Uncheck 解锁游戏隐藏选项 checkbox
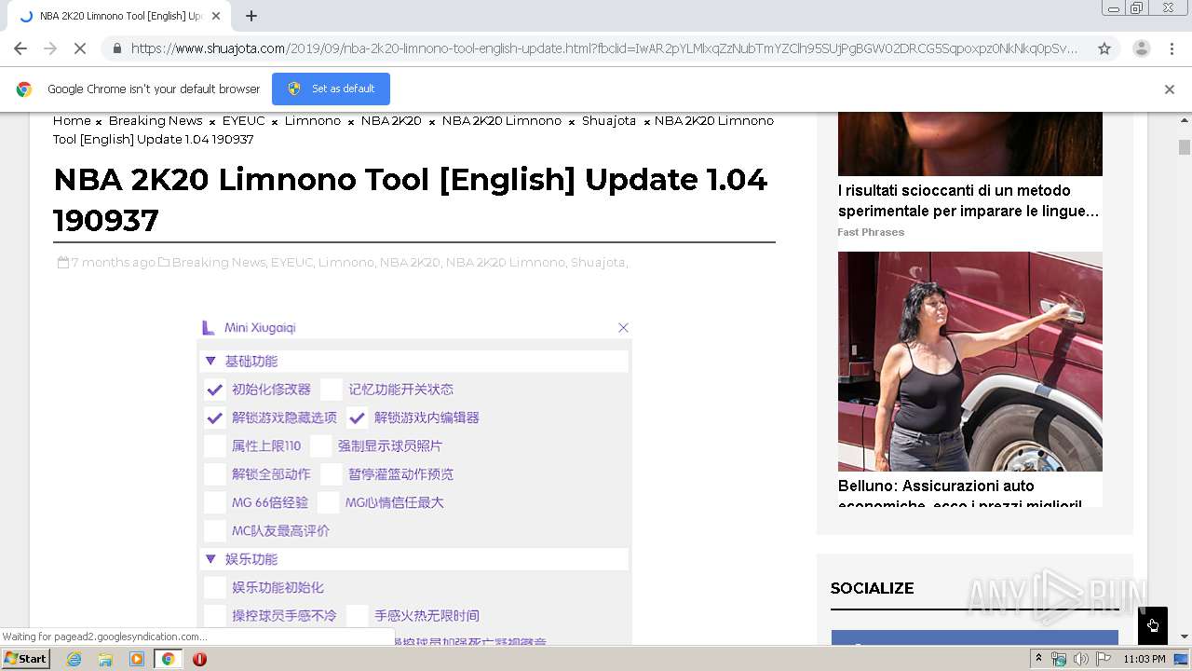Image resolution: width=1192 pixels, height=671 pixels. tap(215, 418)
